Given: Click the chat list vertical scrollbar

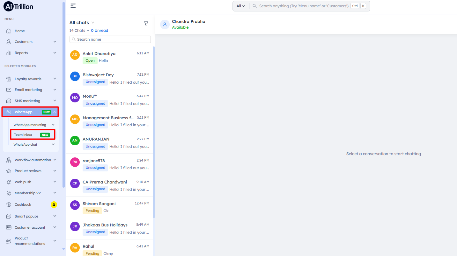Looking at the screenshot, I should (154, 127).
